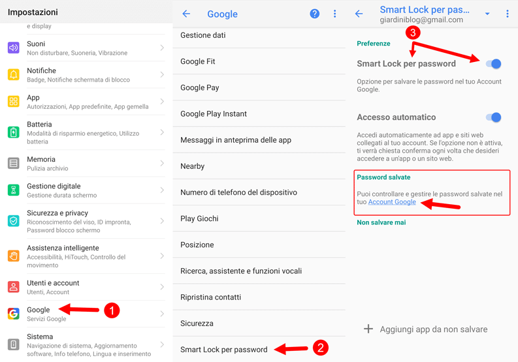Open Memoria settings label
The height and width of the screenshot is (362, 518).
(x=41, y=159)
